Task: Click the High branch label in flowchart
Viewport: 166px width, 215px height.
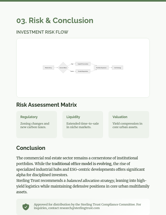Action: coord(72,64)
